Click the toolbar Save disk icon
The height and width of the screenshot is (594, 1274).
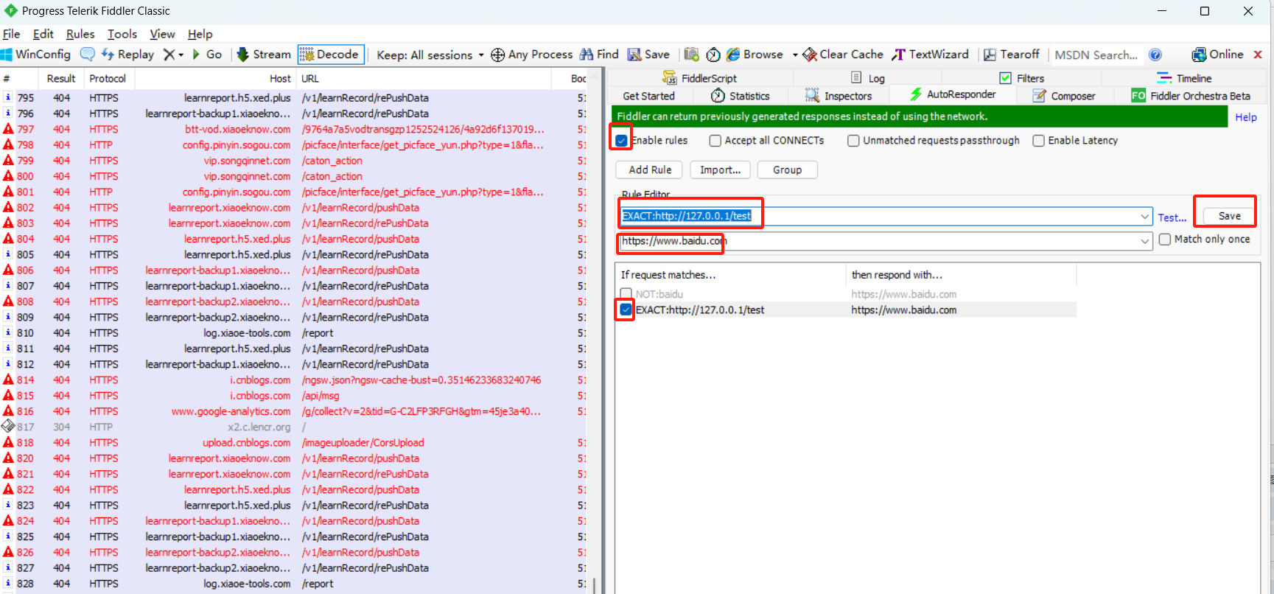[x=634, y=55]
